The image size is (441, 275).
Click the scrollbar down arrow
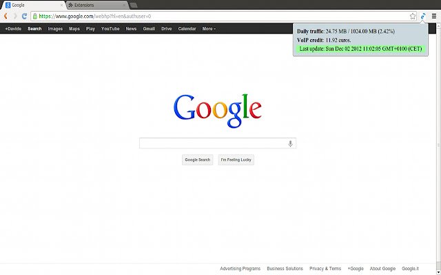[x=438, y=272]
